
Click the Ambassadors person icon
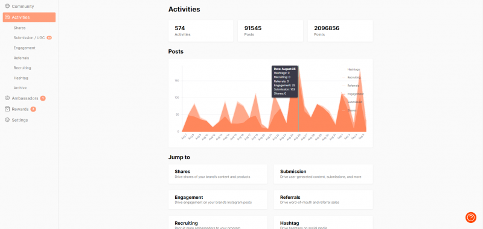(7, 98)
